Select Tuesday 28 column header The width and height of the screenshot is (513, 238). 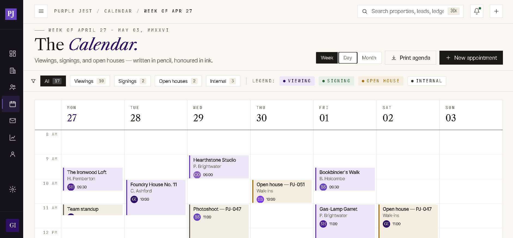coord(156,115)
